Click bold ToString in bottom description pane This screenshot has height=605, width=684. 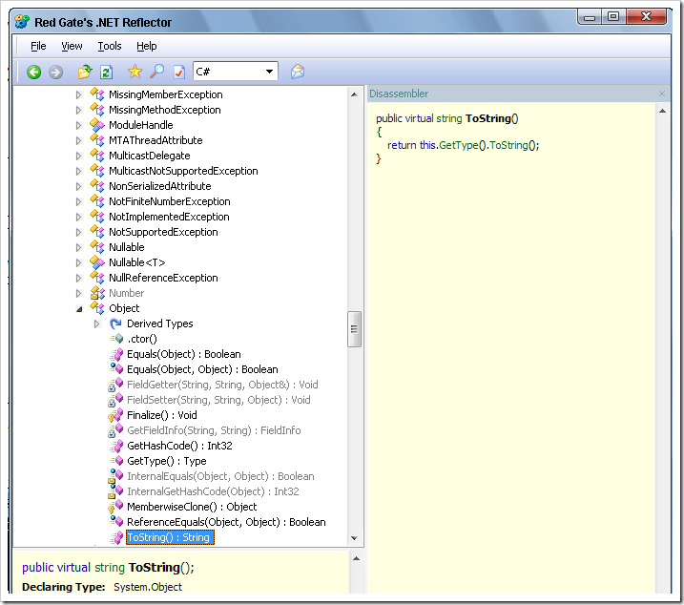point(154,568)
